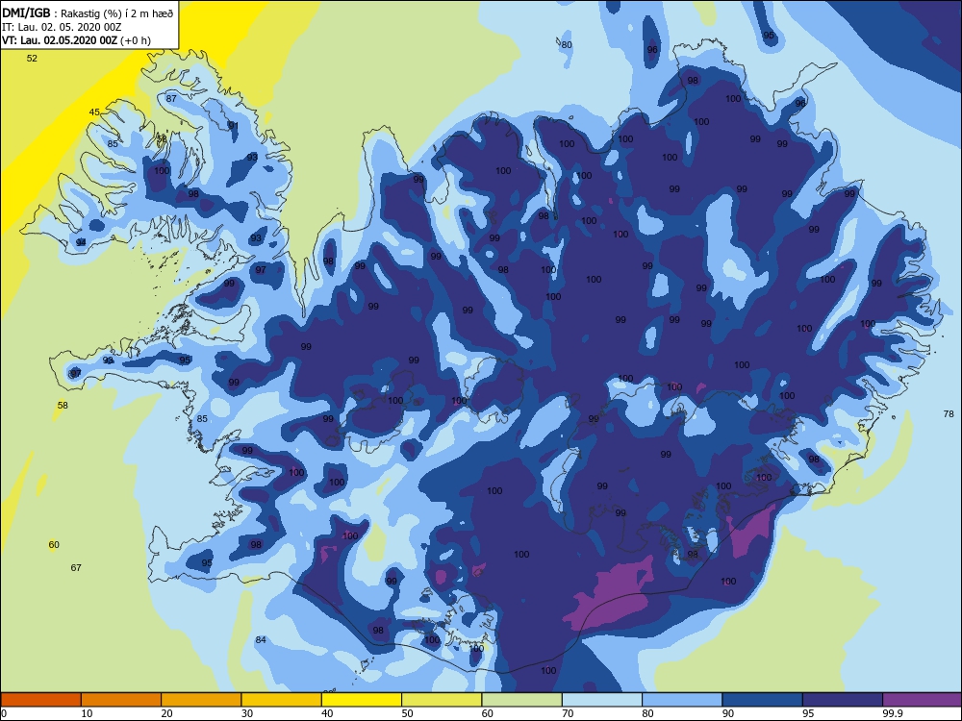
Task: Click the '52' humidity value on map
Action: click(32, 59)
